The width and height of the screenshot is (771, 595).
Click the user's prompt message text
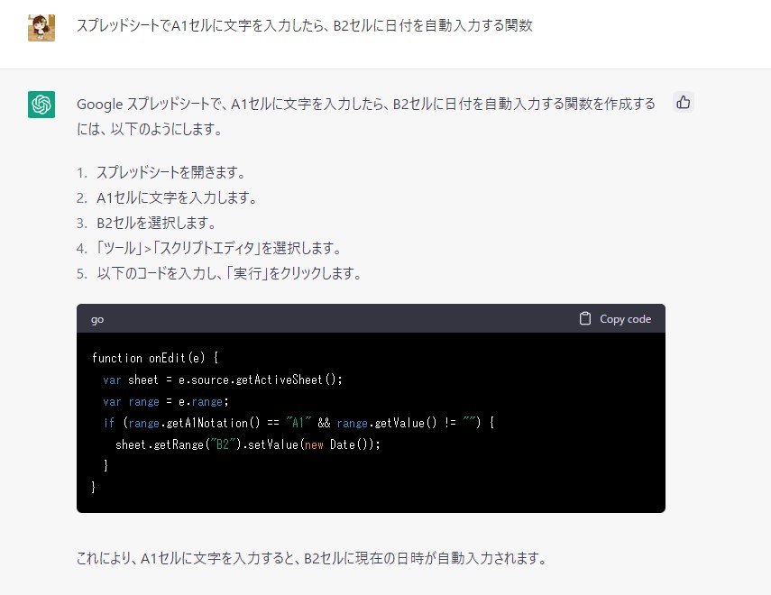(304, 25)
